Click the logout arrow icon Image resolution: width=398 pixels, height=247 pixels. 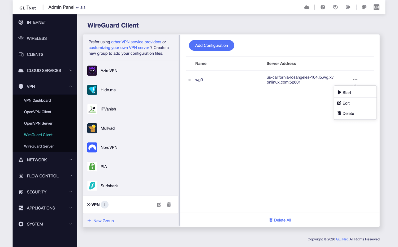348,7
